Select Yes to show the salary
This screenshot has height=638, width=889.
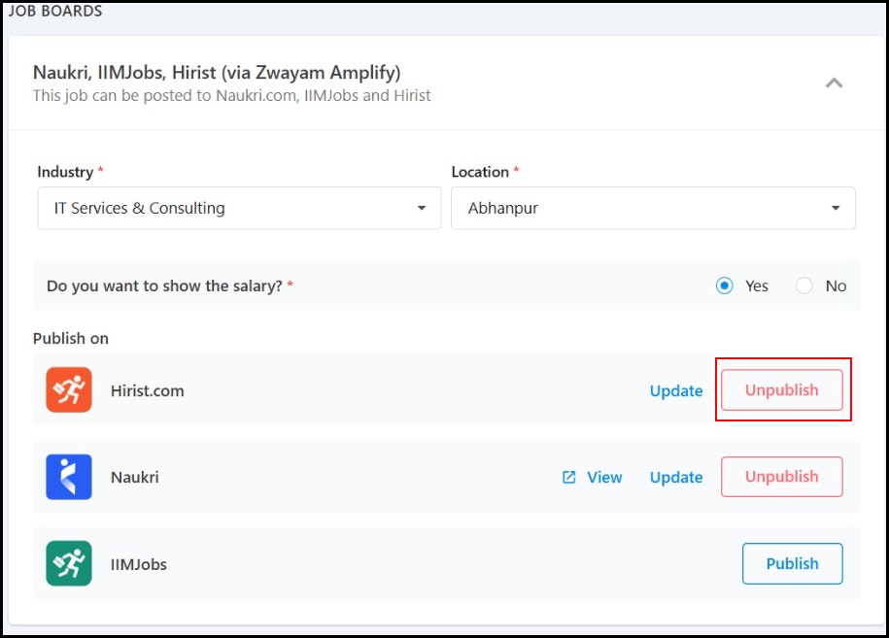coord(725,285)
